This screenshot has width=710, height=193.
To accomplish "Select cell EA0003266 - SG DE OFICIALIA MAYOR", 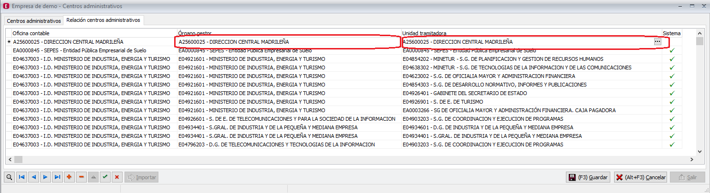I will pyautogui.click(x=532, y=110).
